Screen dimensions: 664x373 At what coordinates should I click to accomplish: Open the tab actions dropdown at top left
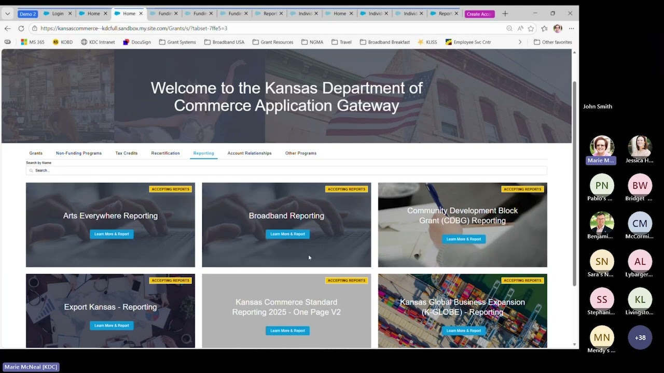click(x=7, y=13)
